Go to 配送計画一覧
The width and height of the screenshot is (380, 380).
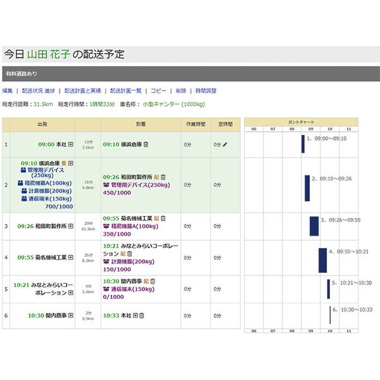(125, 91)
